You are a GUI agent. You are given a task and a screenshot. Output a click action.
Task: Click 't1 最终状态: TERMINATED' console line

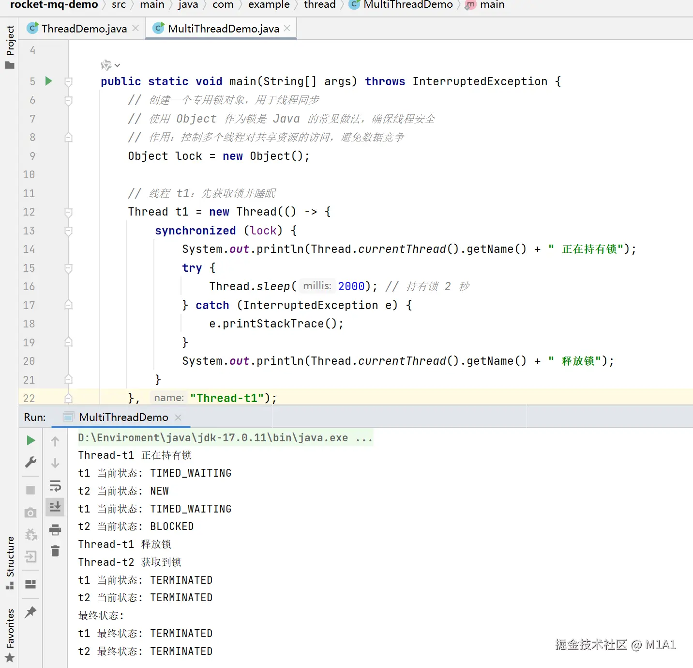point(145,634)
